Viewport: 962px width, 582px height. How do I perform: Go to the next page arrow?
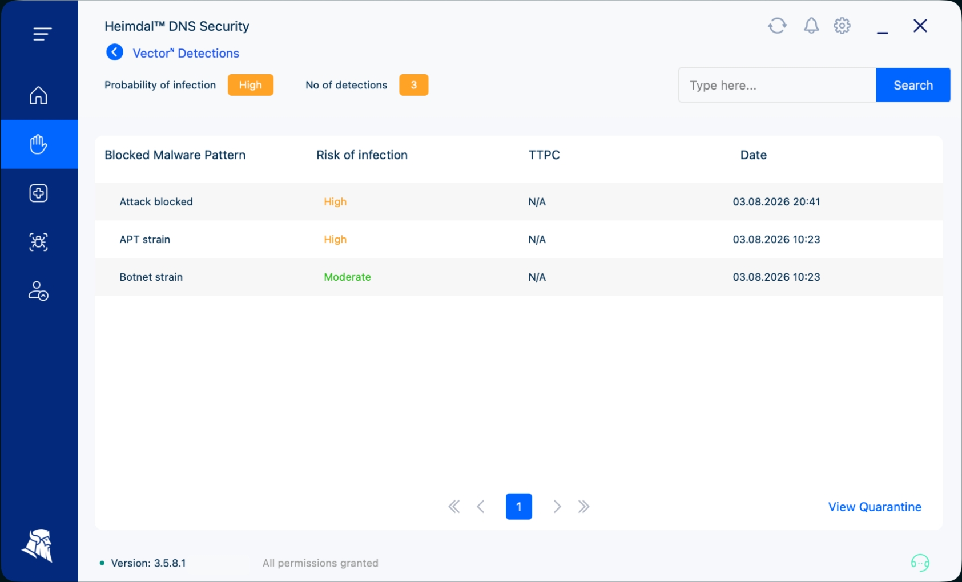[x=557, y=507]
